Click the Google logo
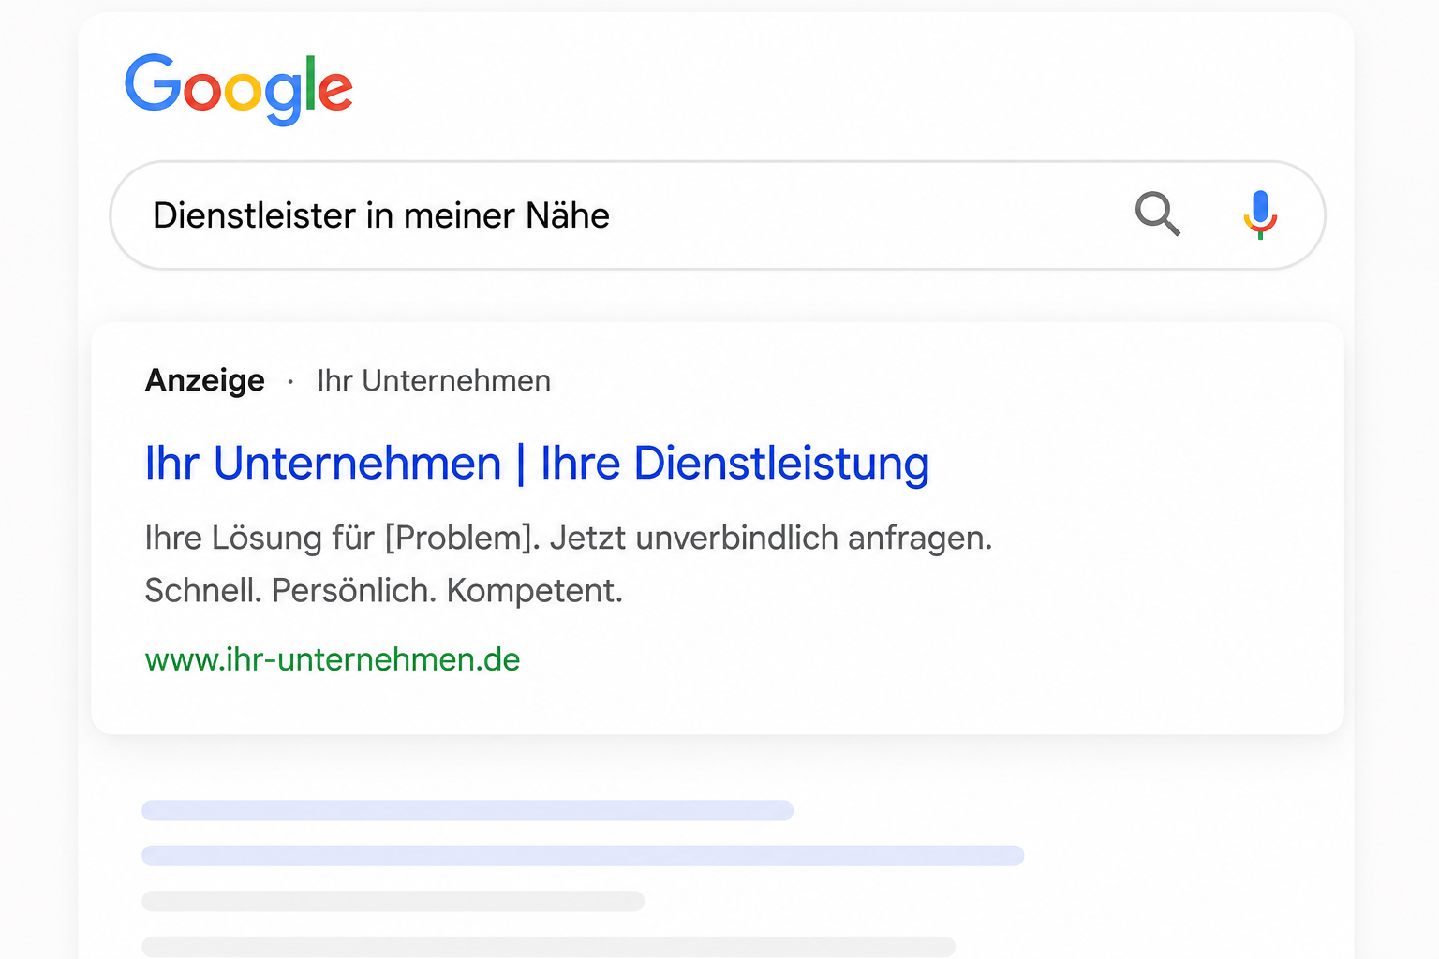The image size is (1439, 959). 239,89
